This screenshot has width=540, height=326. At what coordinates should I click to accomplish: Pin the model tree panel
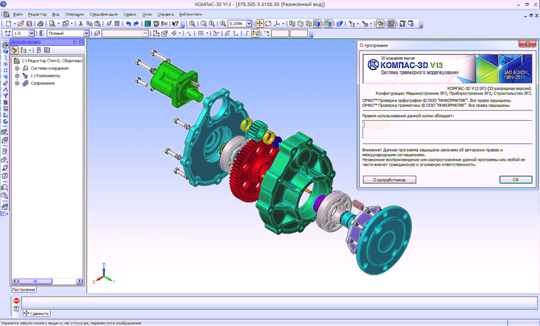pos(75,42)
